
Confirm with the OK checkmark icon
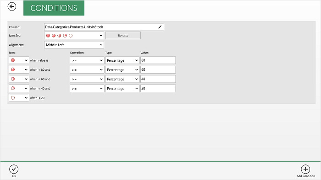(14, 169)
